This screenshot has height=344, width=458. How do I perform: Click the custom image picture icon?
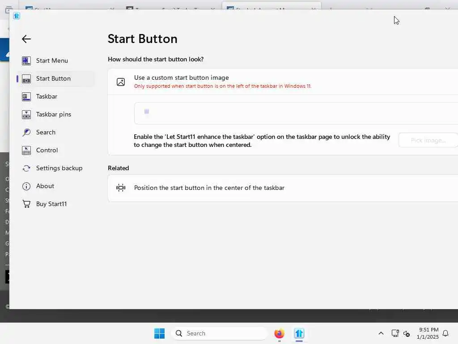coord(121,82)
